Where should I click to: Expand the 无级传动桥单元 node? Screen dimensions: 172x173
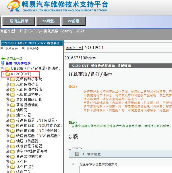[x=7, y=95]
